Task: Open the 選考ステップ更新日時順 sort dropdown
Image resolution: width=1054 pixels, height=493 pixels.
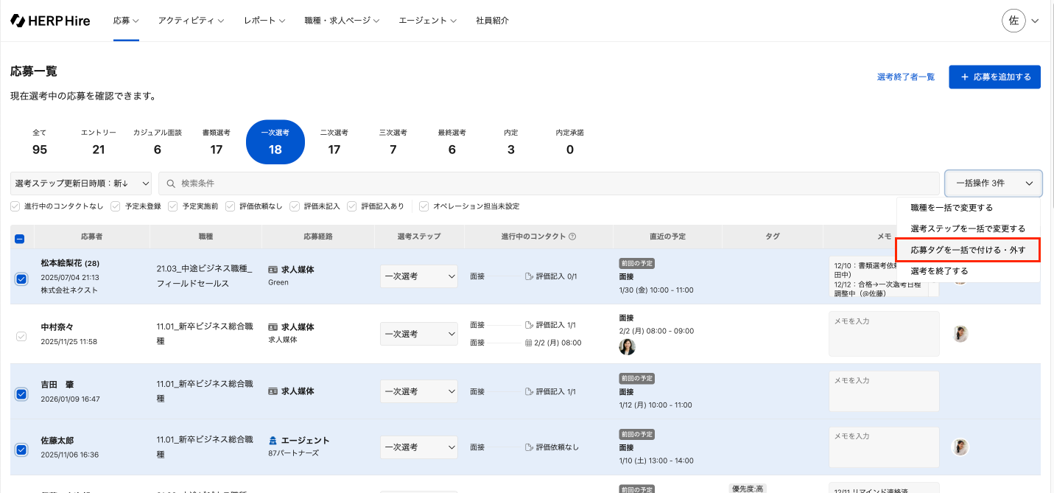Action: pyautogui.click(x=81, y=183)
